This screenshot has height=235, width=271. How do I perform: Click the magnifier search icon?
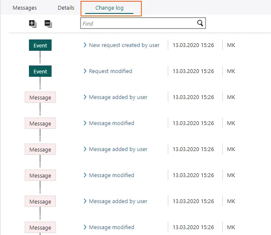tap(200, 23)
